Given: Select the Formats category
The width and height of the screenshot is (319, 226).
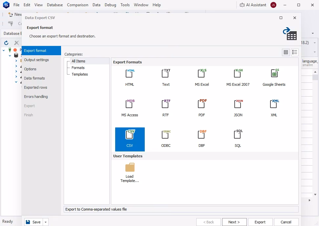Looking at the screenshot, I should (x=78, y=68).
